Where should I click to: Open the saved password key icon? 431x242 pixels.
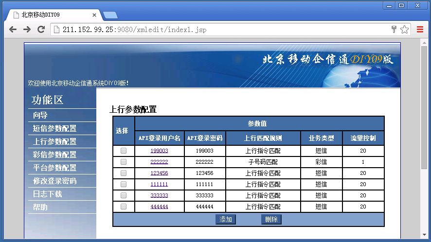pos(394,29)
